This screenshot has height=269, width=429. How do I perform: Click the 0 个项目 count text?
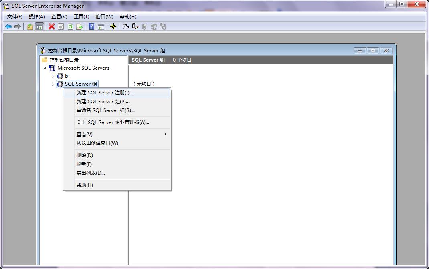[182, 60]
